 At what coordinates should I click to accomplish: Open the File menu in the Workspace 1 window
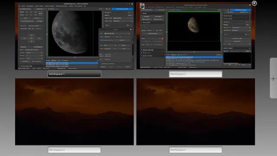[19, 6]
